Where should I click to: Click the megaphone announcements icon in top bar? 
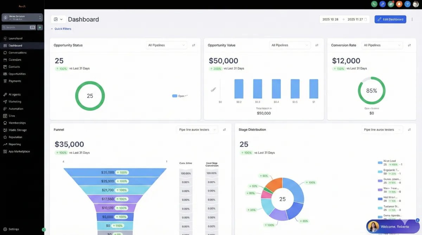pos(391,4)
